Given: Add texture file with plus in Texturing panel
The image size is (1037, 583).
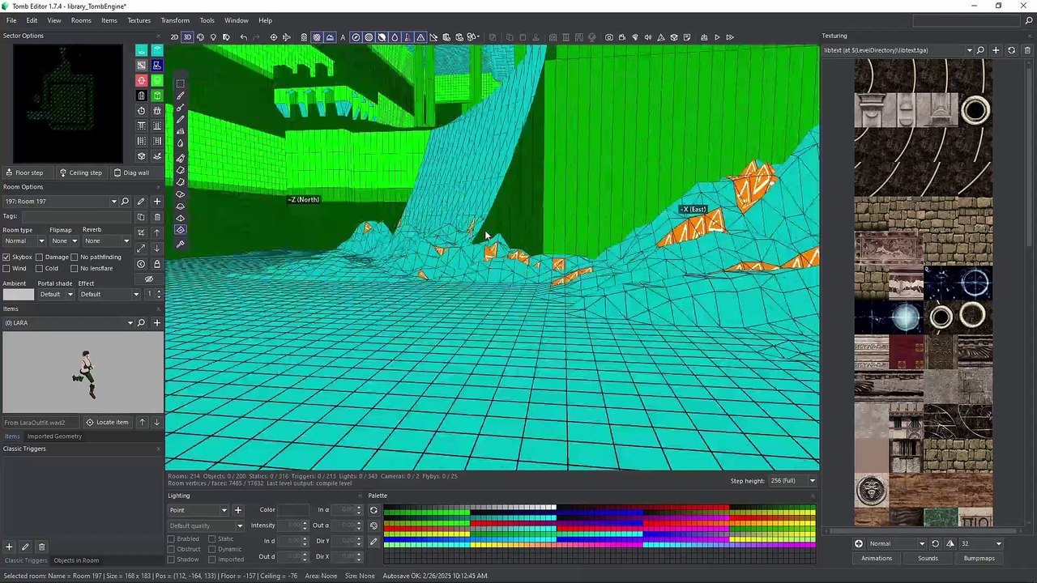Looking at the screenshot, I should [x=996, y=50].
